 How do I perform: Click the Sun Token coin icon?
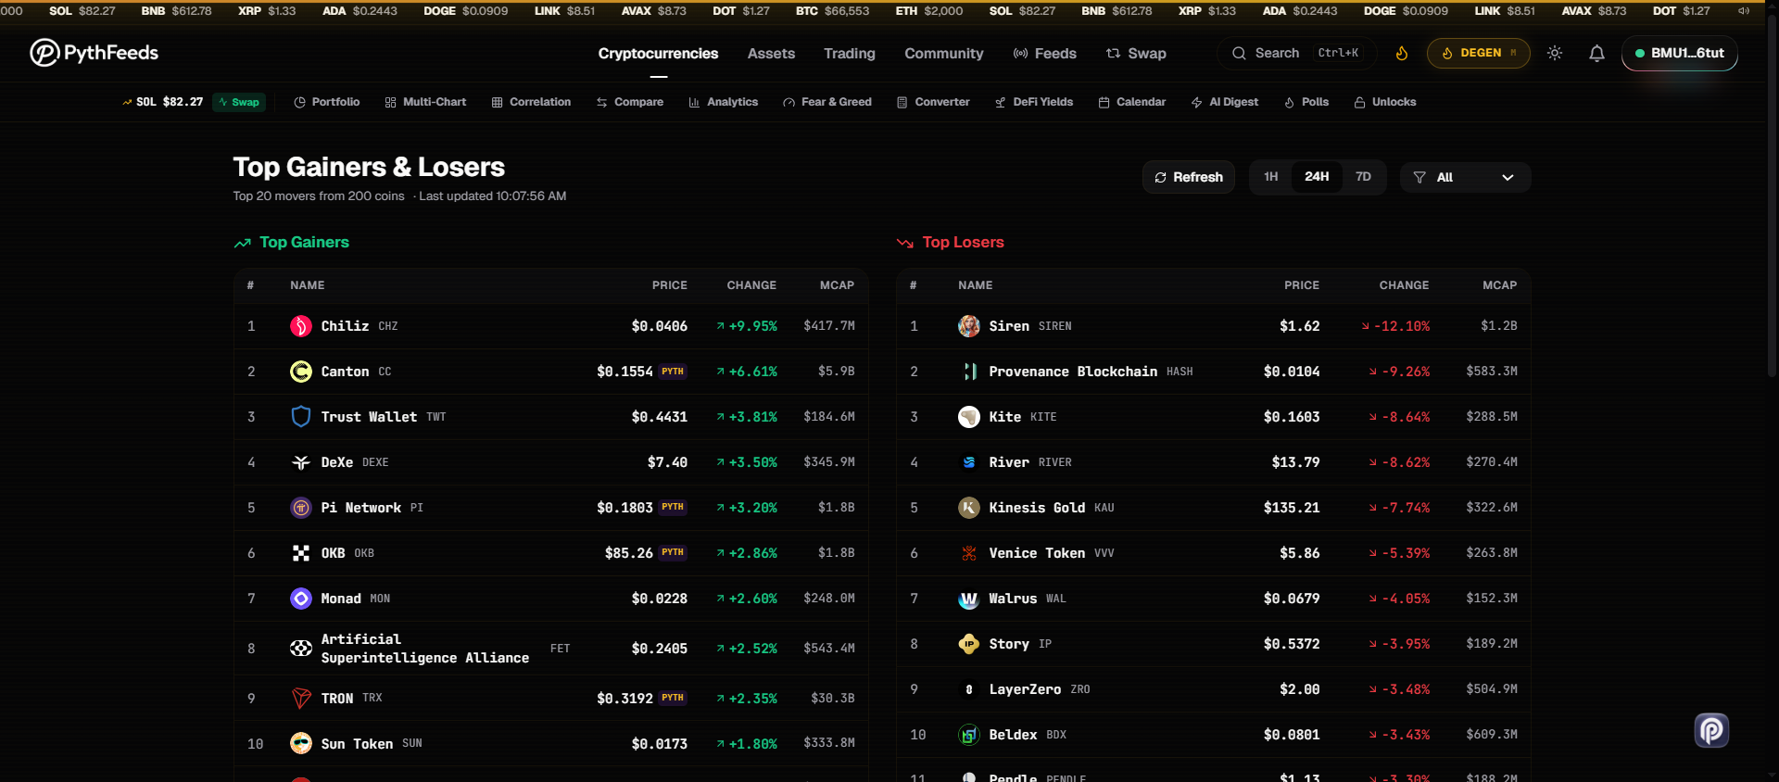coord(301,744)
